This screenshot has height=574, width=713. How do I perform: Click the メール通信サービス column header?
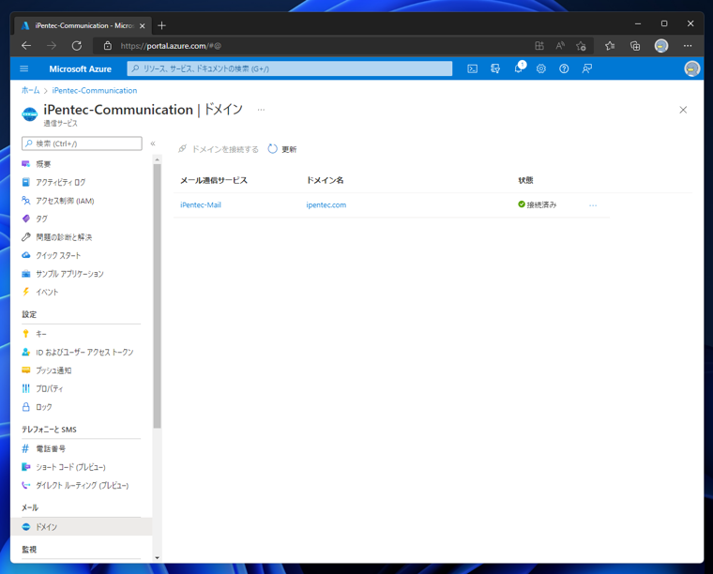click(214, 180)
